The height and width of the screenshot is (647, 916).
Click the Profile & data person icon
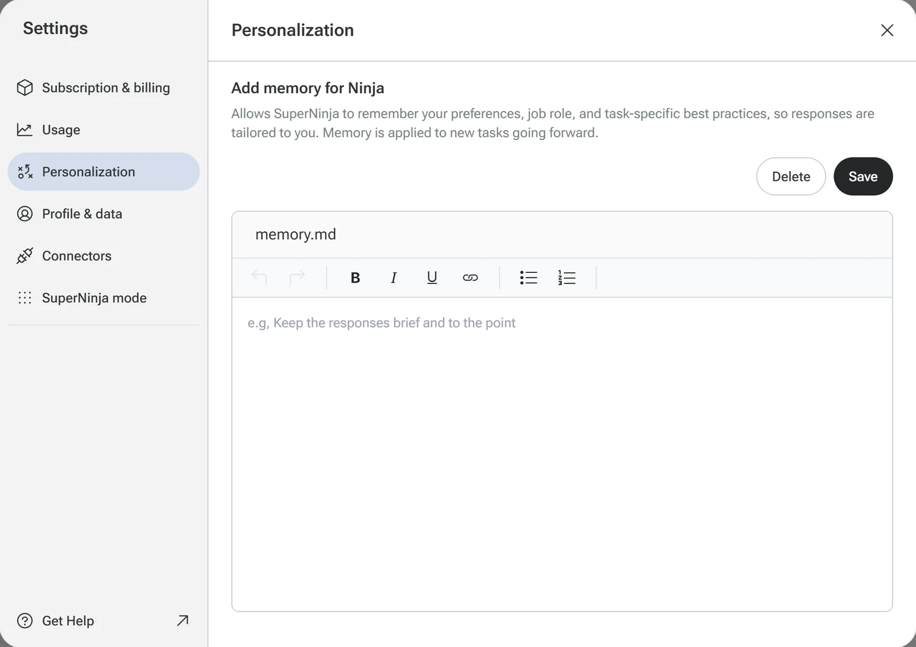(x=25, y=214)
